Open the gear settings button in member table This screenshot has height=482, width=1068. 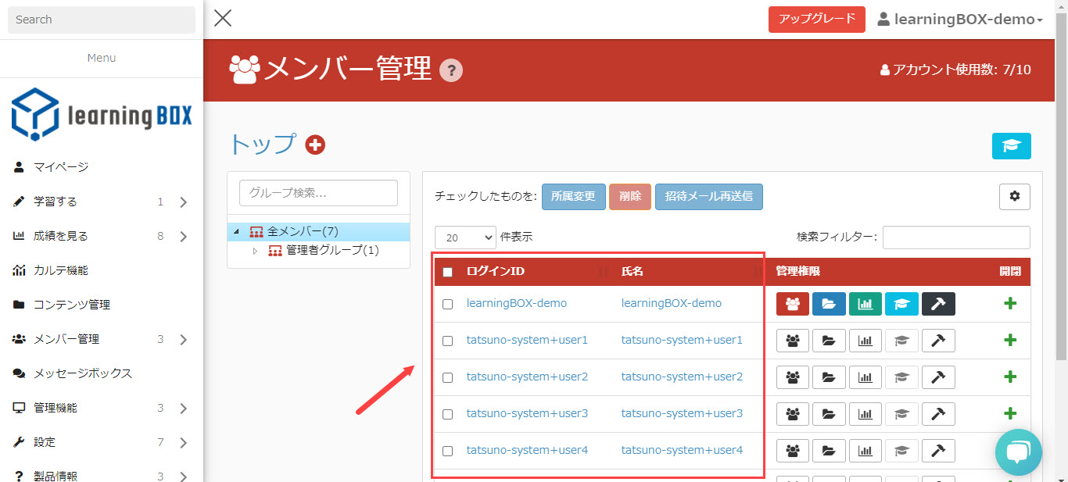point(1014,197)
